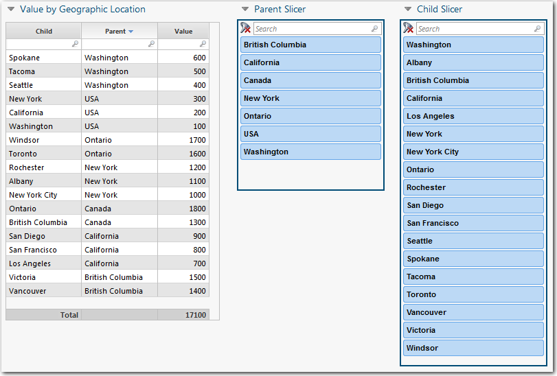Image resolution: width=557 pixels, height=376 pixels.
Task: Click the Child column filter magnifier icon
Action: click(x=75, y=44)
